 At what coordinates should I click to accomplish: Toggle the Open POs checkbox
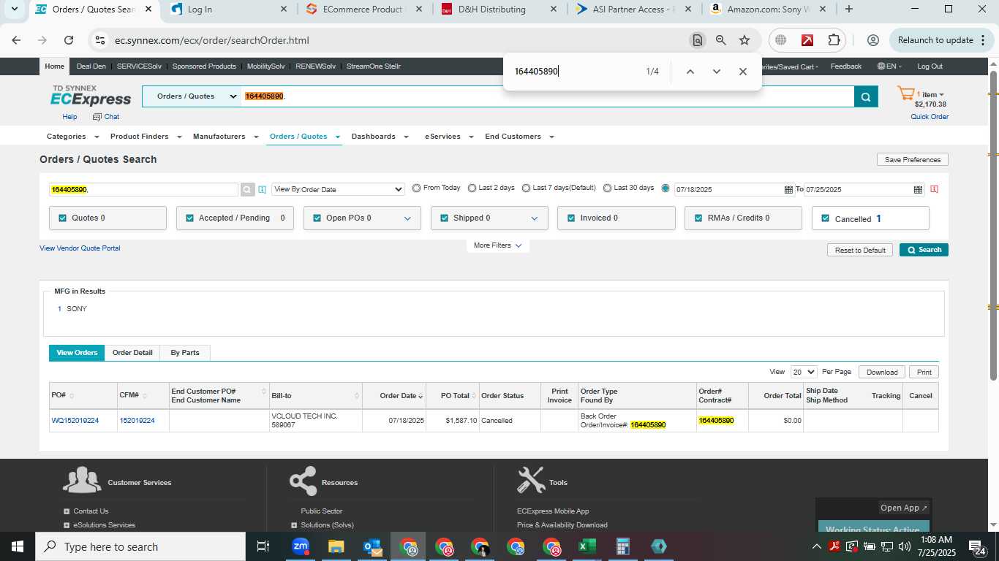[317, 218]
